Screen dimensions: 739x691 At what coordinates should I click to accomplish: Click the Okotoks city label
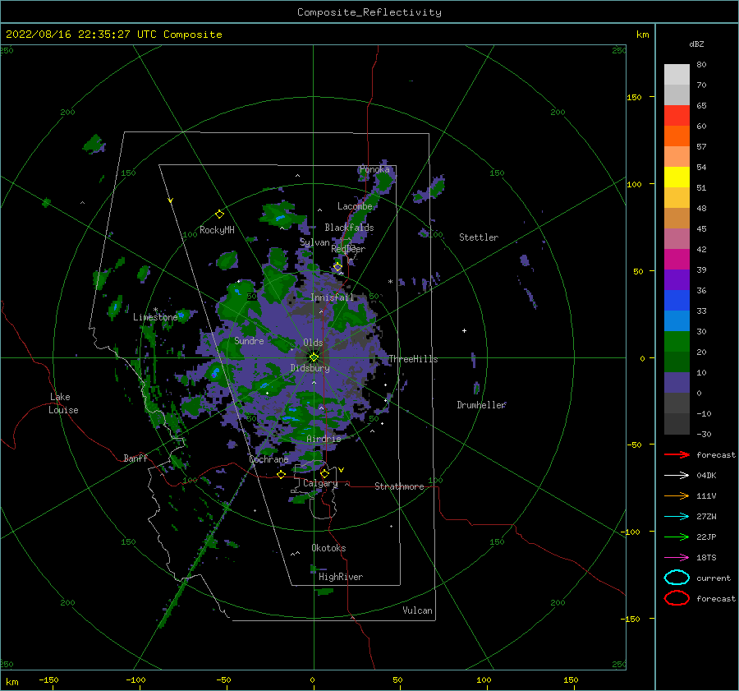coord(328,548)
